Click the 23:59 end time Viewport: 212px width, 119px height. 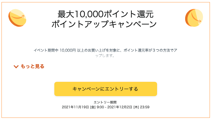point(145,107)
